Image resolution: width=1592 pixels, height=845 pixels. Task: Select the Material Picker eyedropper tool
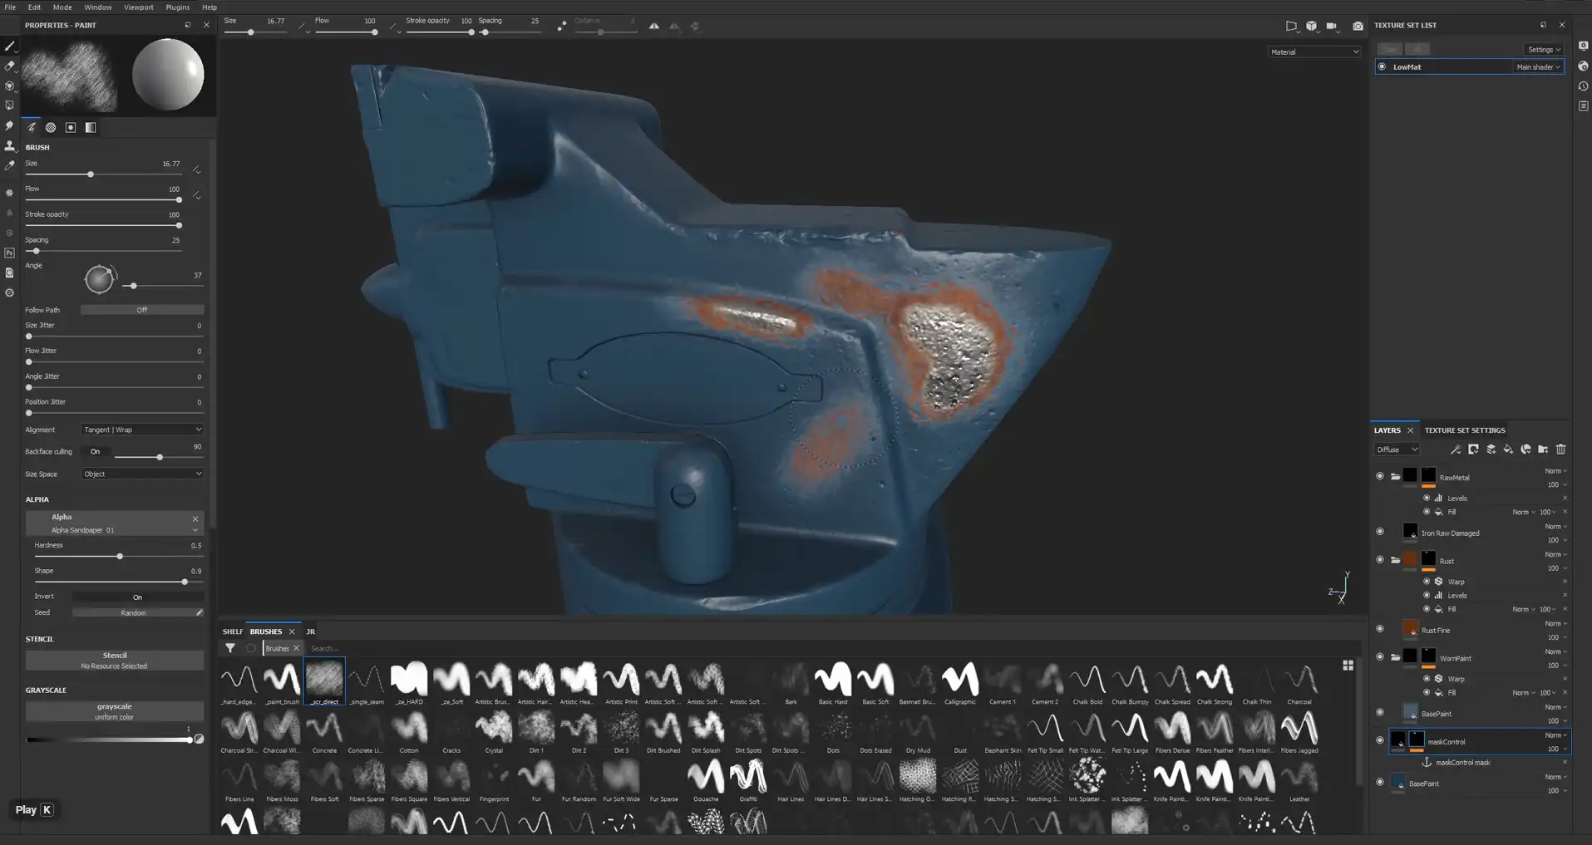click(10, 166)
